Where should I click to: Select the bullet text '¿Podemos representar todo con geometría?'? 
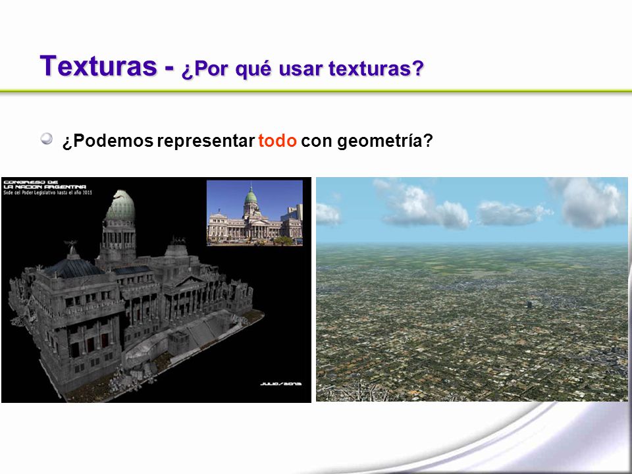click(248, 141)
